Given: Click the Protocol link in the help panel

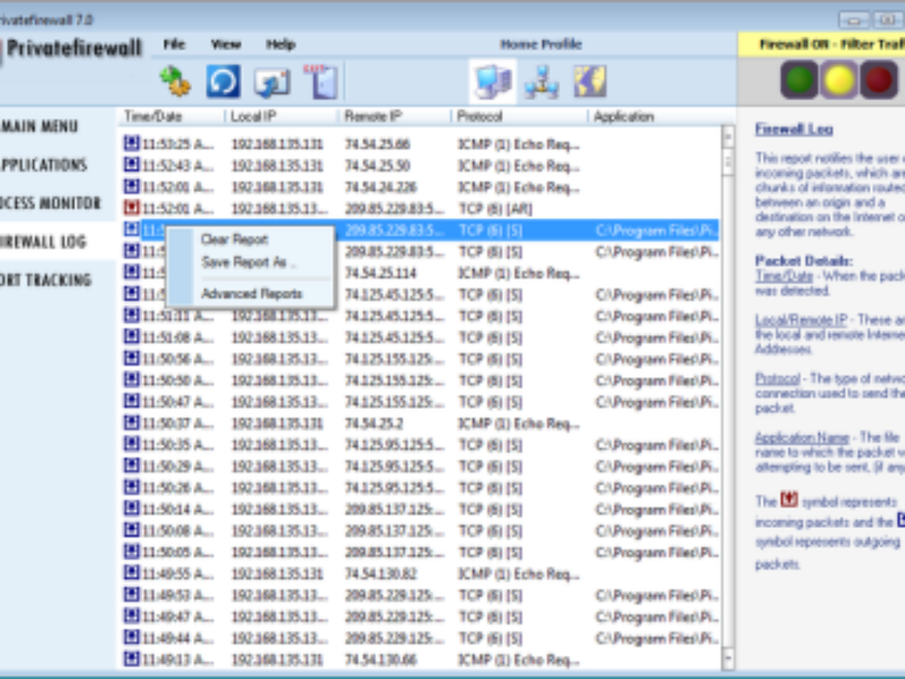Looking at the screenshot, I should pyautogui.click(x=778, y=378).
